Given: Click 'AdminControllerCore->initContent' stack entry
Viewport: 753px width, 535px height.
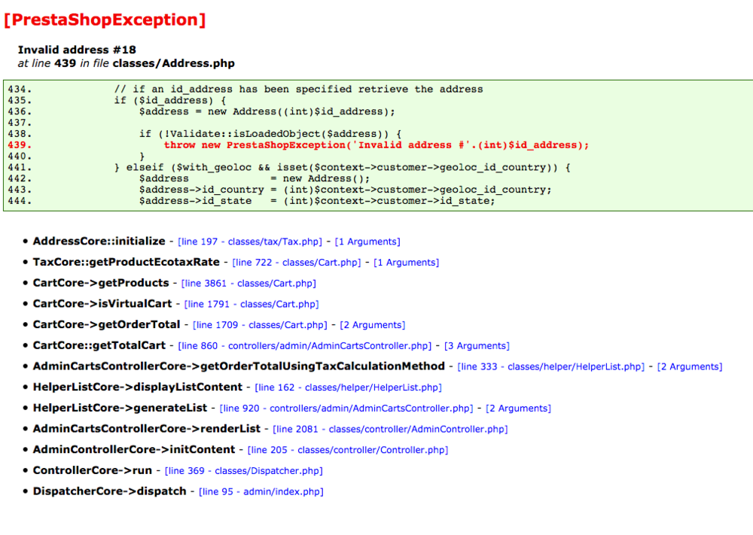Looking at the screenshot, I should tap(134, 449).
